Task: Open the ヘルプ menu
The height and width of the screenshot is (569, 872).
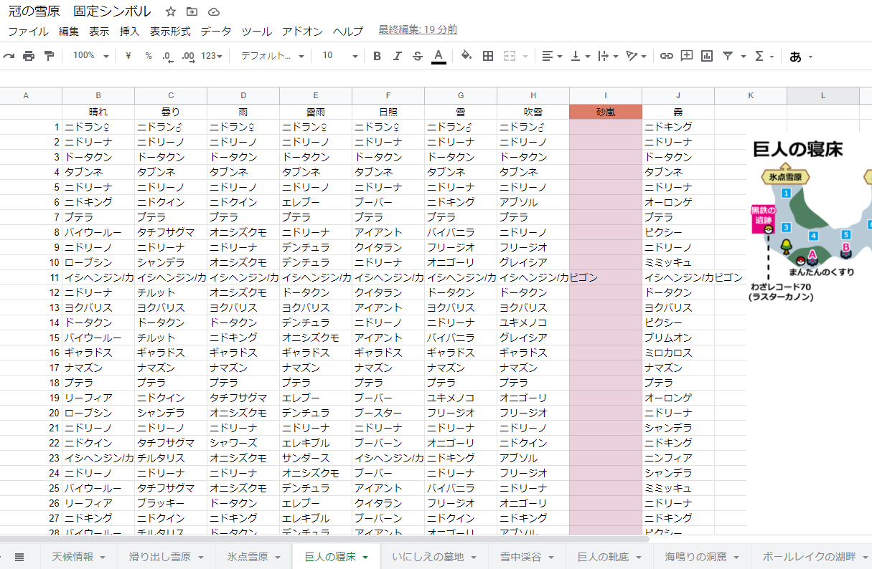Action: point(348,31)
